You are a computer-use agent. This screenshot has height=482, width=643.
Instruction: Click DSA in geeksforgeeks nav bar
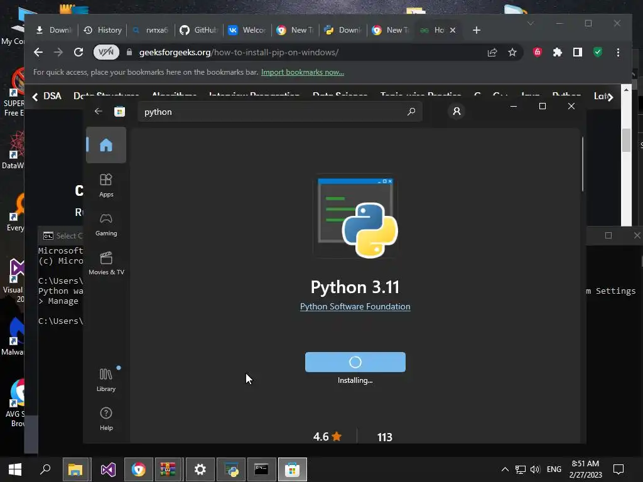pyautogui.click(x=53, y=96)
